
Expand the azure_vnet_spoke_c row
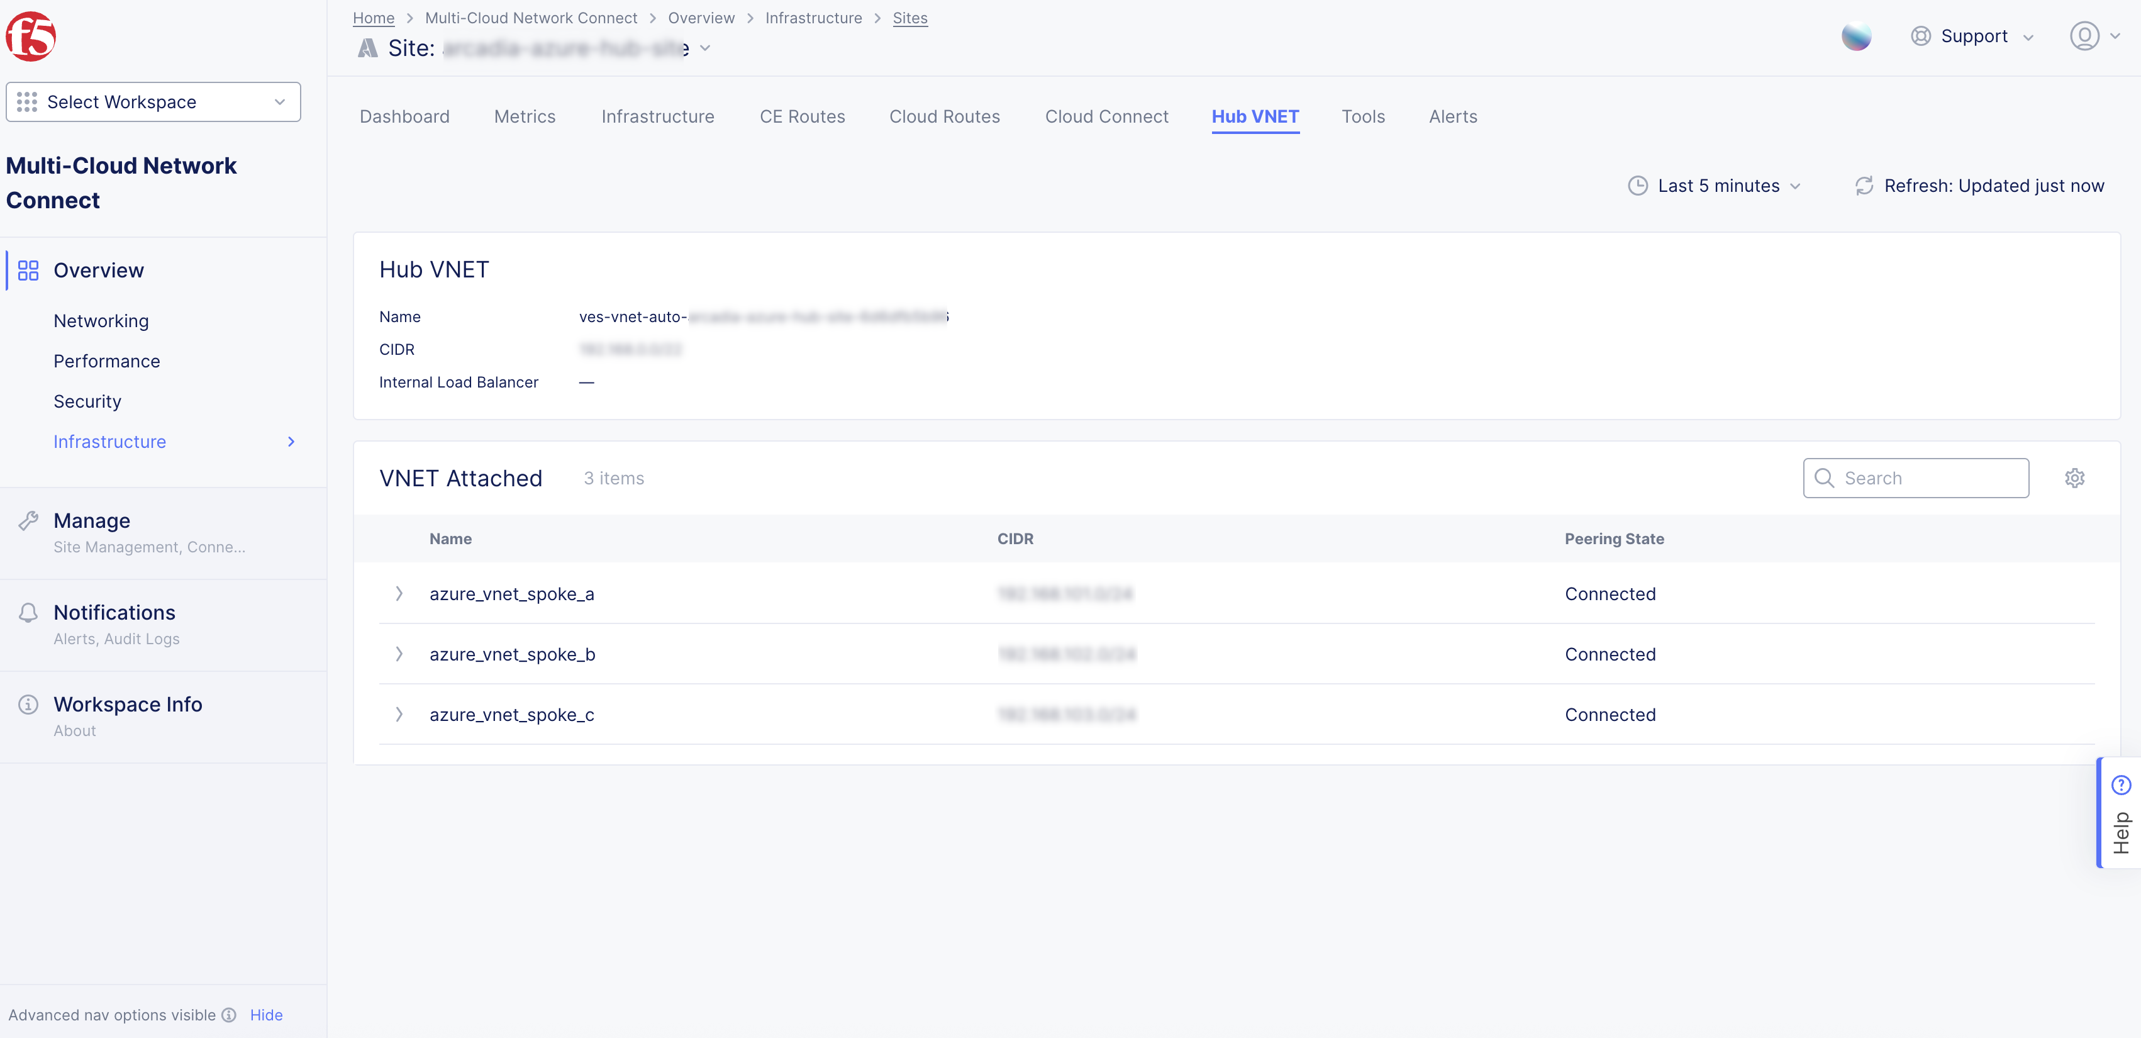[x=399, y=715]
